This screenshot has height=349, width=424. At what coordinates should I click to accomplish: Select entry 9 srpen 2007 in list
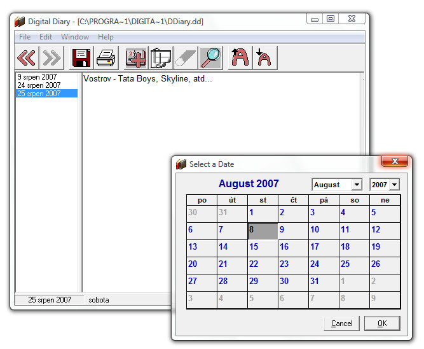click(x=47, y=77)
